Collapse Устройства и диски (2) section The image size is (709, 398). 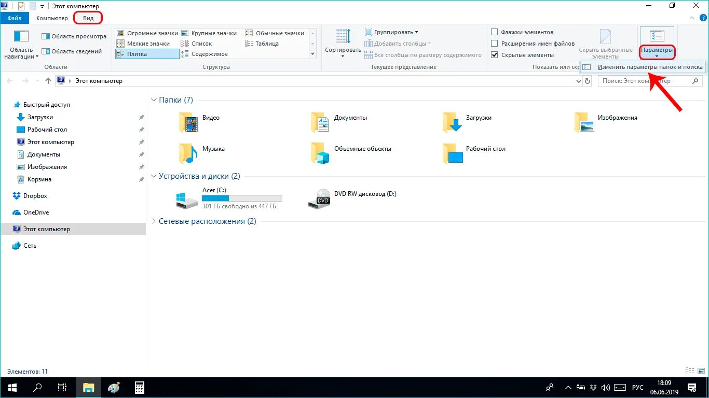(154, 176)
